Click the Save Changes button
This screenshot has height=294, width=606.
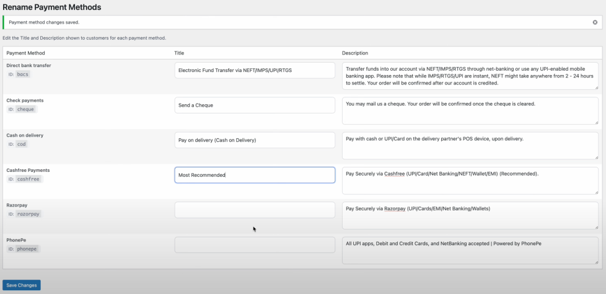point(22,285)
